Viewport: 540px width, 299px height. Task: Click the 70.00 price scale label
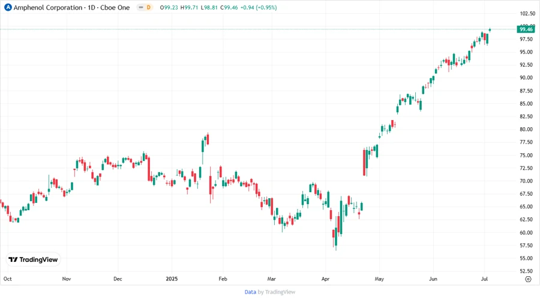click(526, 181)
